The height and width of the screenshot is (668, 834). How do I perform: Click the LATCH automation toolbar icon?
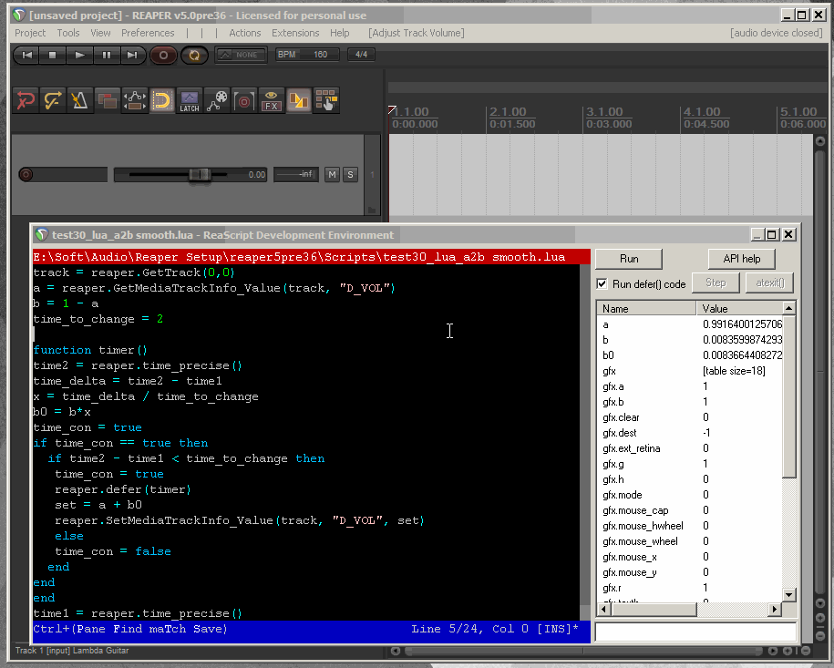pos(189,100)
